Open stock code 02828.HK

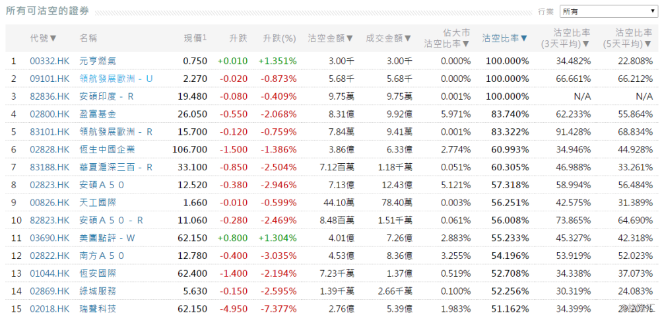[49, 149]
